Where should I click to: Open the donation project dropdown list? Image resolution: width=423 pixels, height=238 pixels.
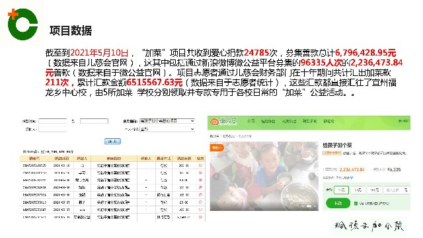coord(167,121)
